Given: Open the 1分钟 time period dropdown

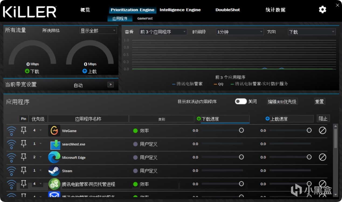Looking at the screenshot, I should tap(240, 32).
